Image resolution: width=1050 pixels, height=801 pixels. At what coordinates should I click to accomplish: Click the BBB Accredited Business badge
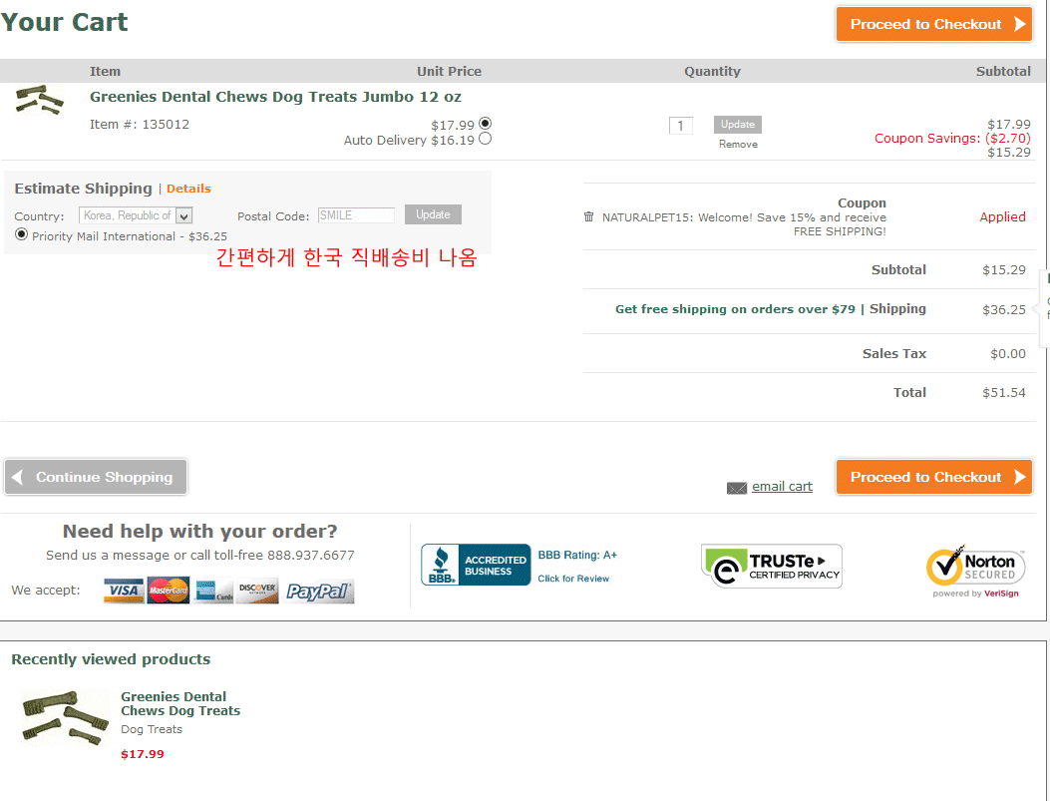coord(476,565)
